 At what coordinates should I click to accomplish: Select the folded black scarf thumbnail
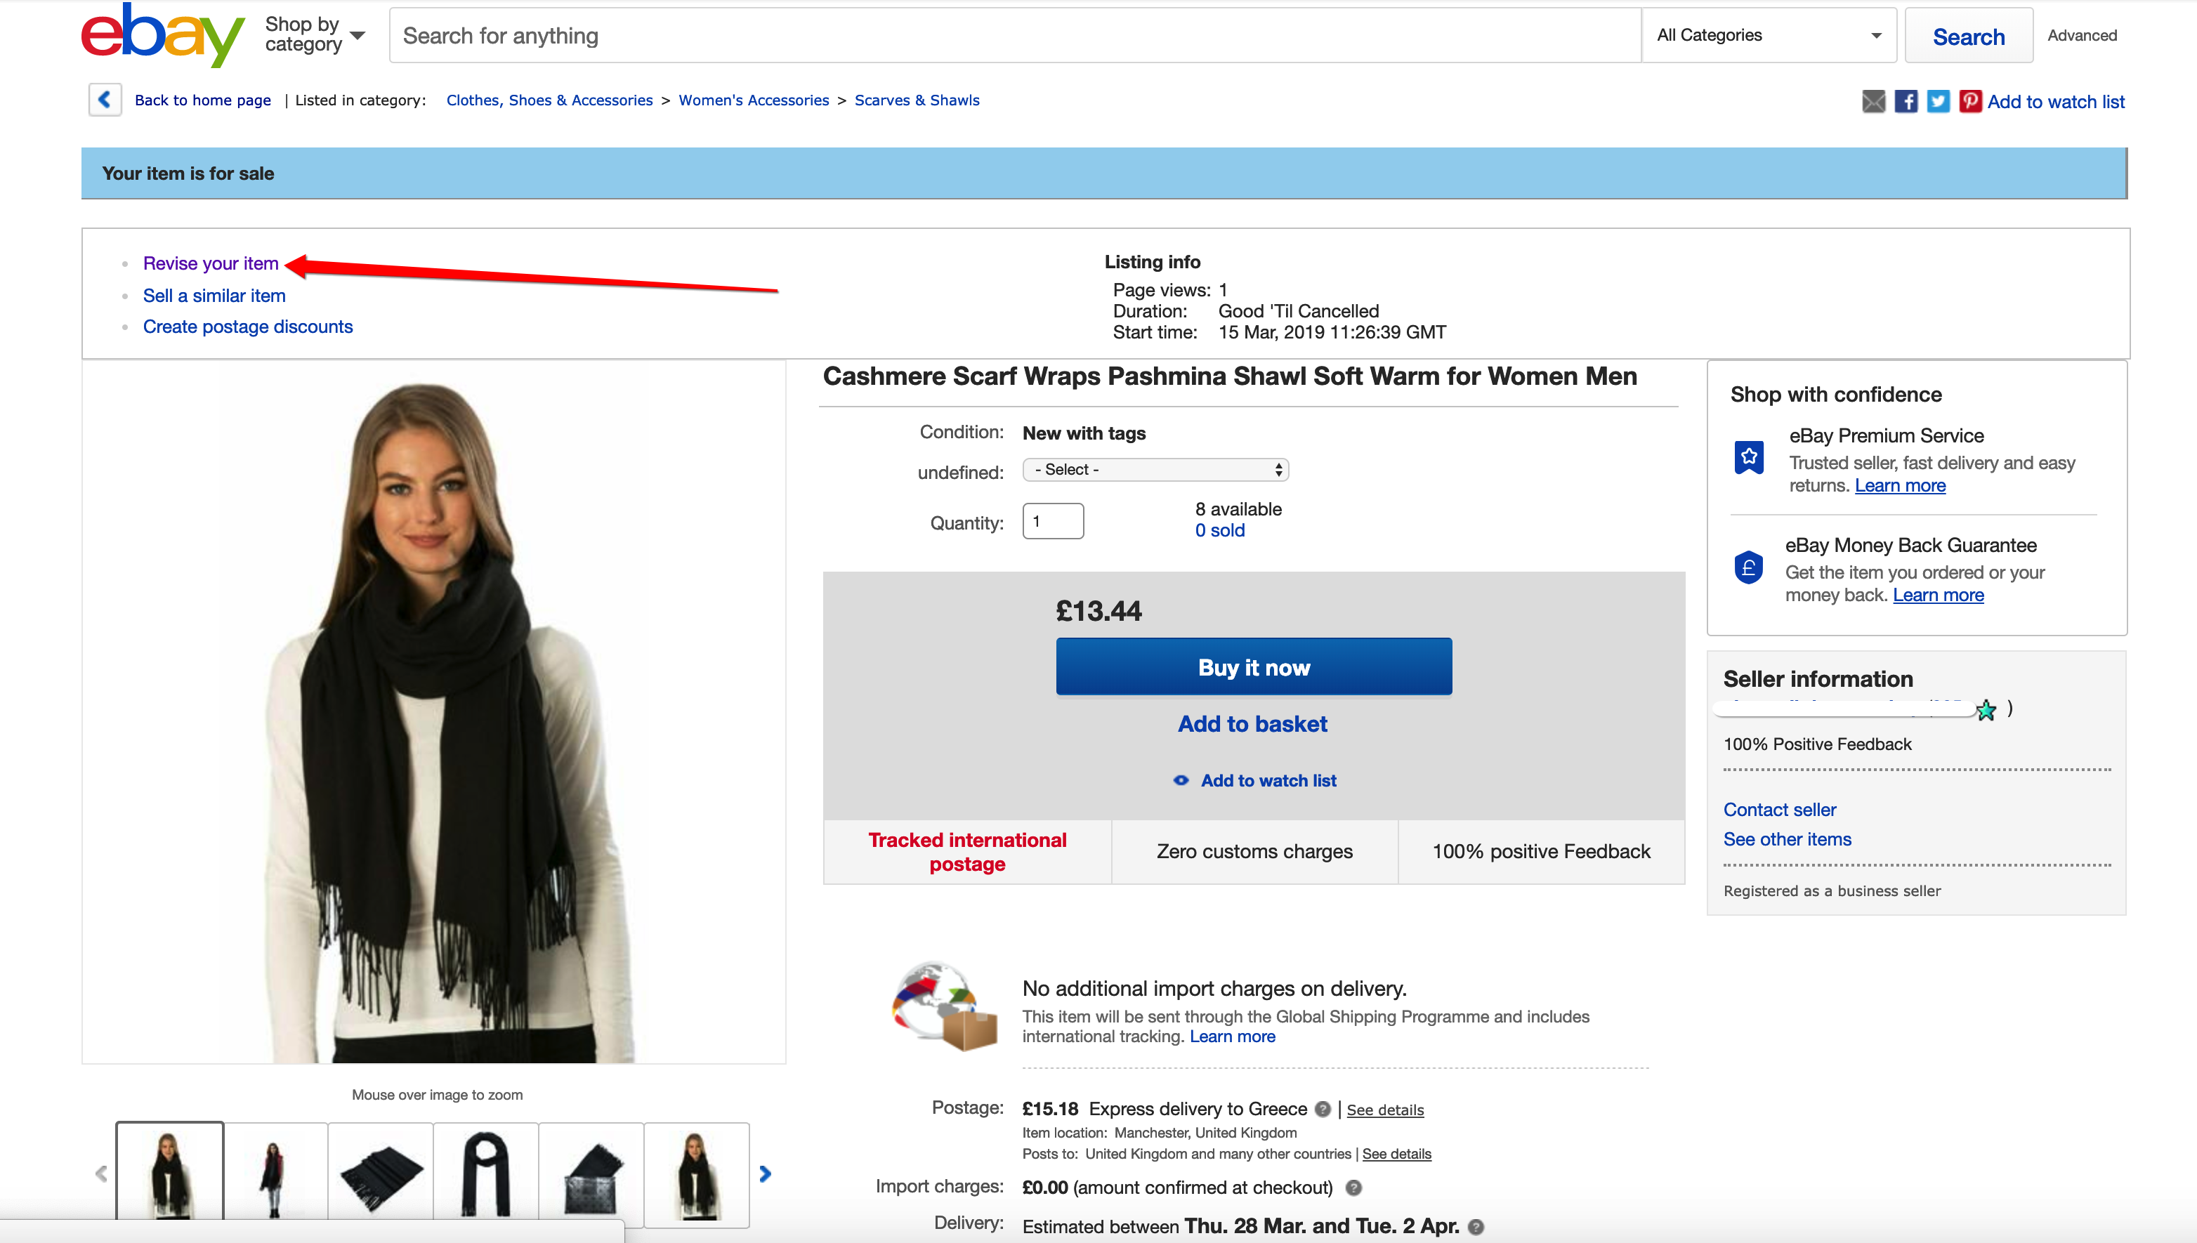(x=381, y=1174)
